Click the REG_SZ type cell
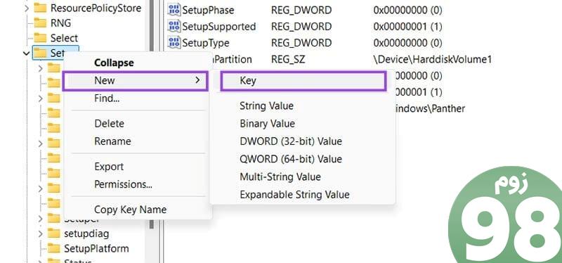This screenshot has height=263, width=562. point(288,59)
